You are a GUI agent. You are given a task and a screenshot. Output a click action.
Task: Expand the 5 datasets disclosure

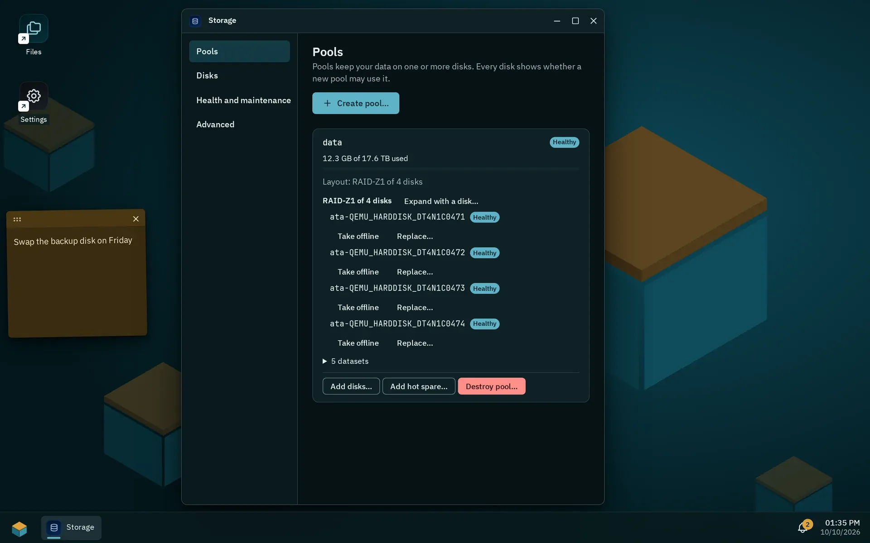345,361
